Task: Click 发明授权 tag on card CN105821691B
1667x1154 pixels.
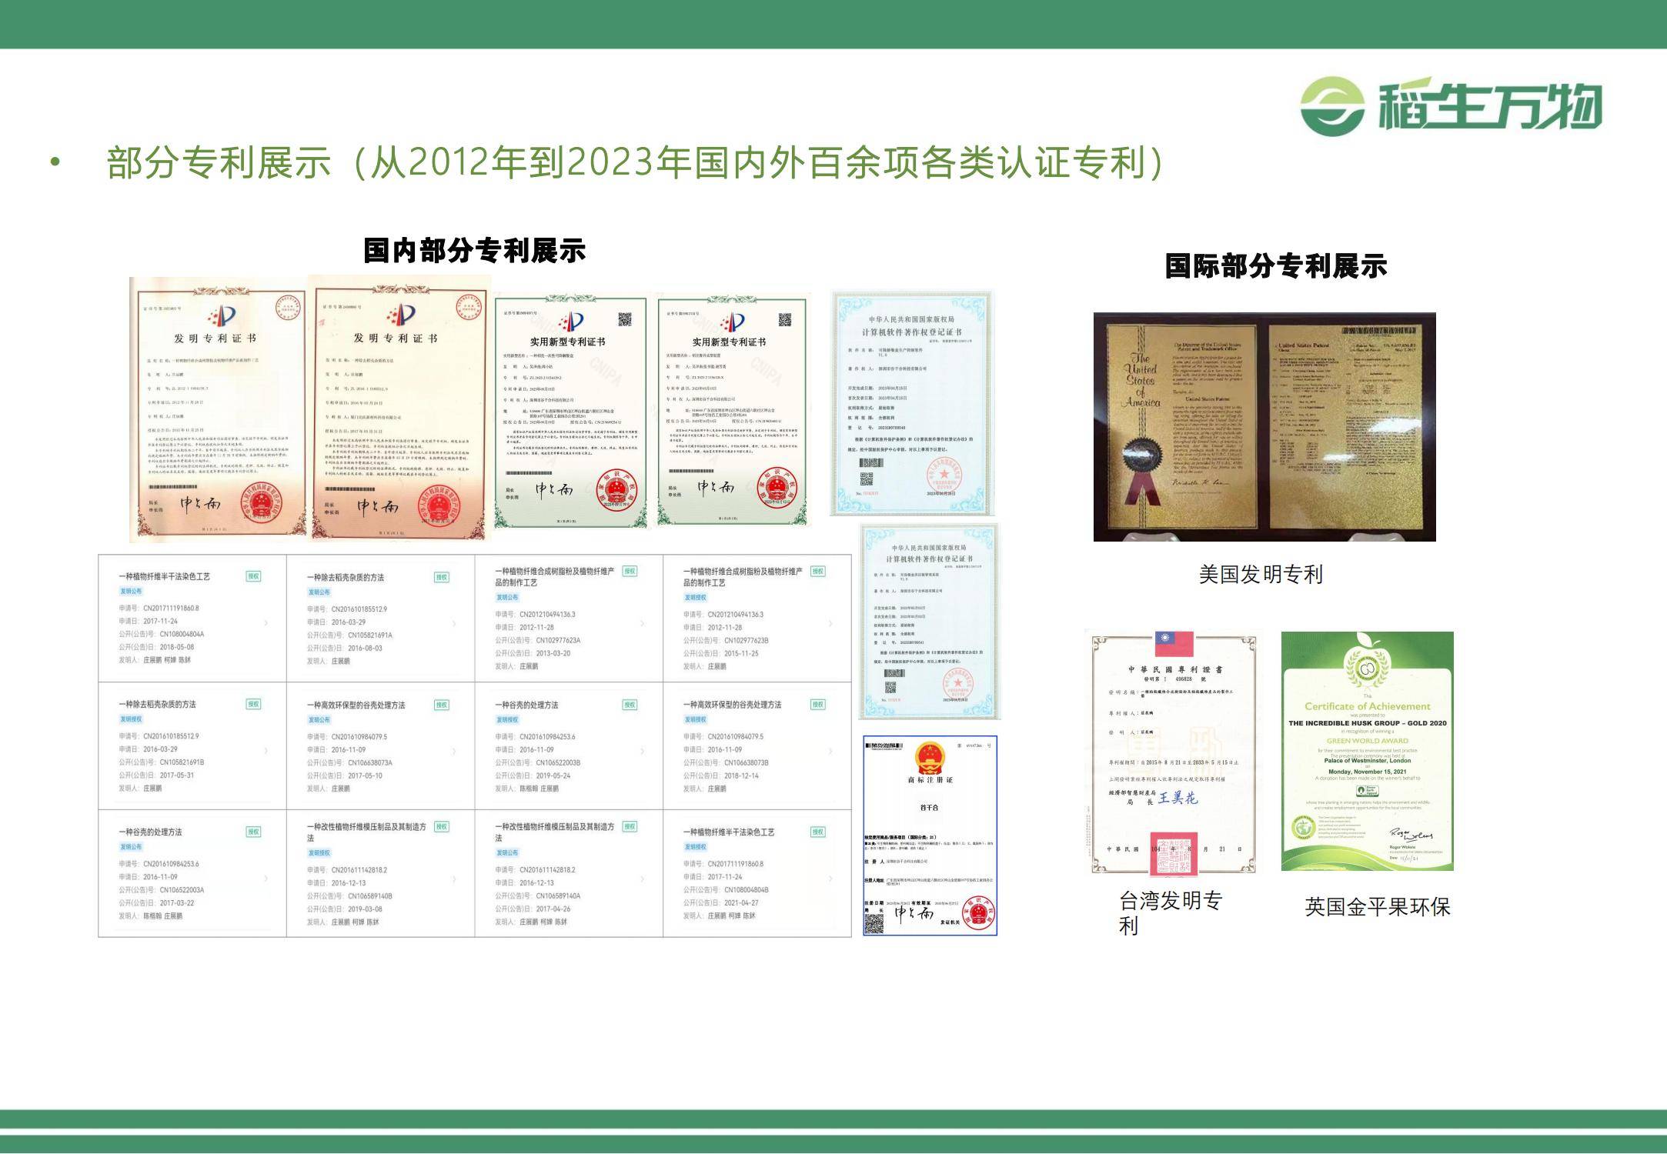Action: point(130,719)
